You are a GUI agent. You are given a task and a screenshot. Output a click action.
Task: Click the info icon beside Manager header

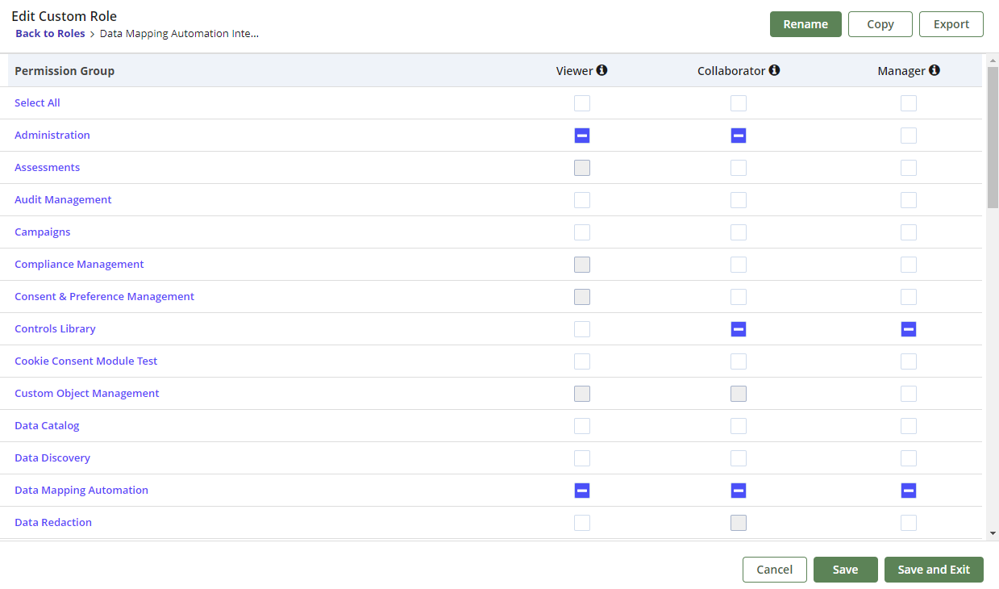934,70
